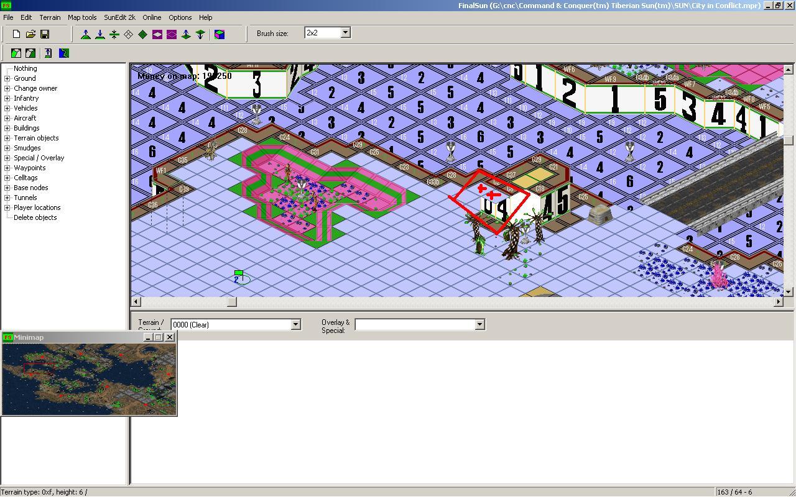Expand the Special / Overlay tree node
The width and height of the screenshot is (796, 497).
(7, 158)
